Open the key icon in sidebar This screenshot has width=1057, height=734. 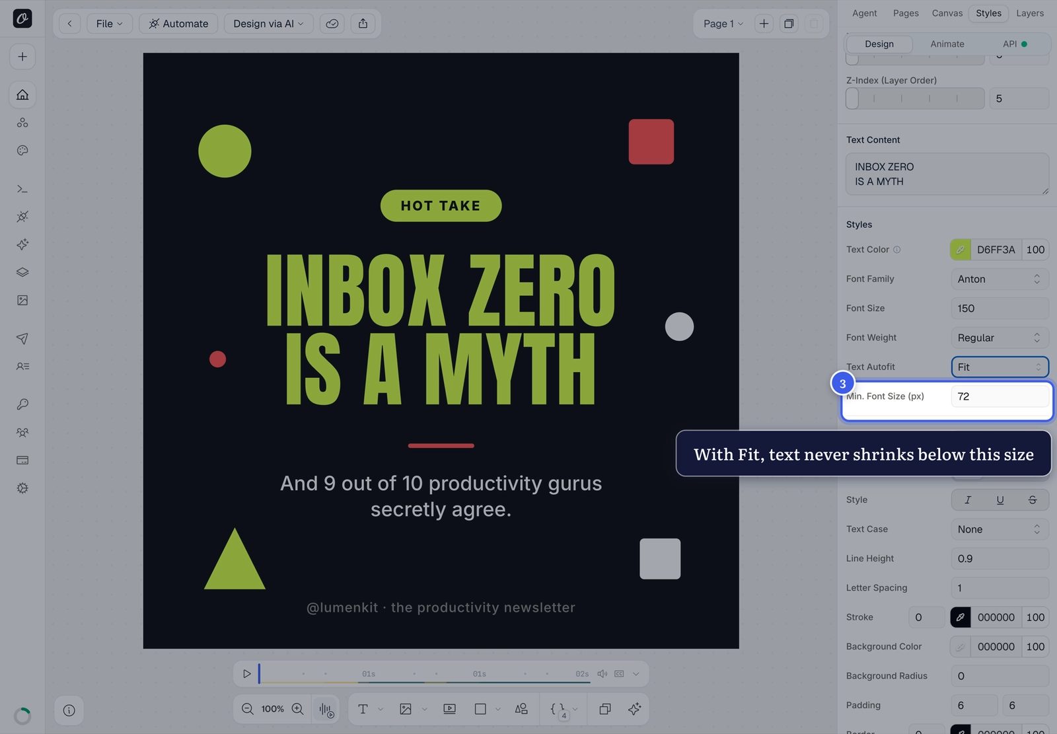22,404
